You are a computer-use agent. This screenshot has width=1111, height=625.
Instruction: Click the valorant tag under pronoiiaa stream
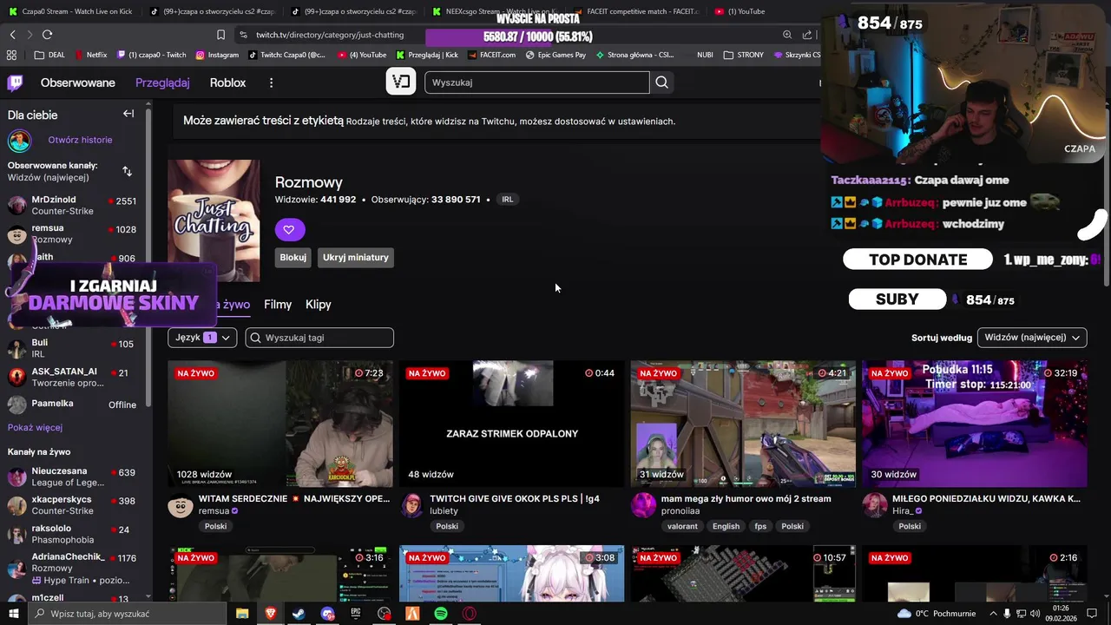click(x=682, y=526)
